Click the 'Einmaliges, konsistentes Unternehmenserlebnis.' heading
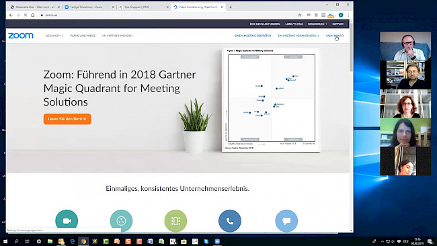The image size is (437, 246). pos(177,189)
